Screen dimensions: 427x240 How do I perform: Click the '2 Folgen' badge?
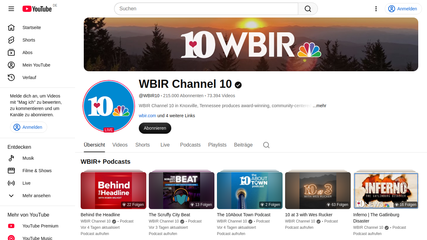coord(270,205)
